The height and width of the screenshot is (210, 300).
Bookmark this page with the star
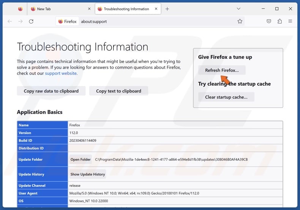click(240, 21)
